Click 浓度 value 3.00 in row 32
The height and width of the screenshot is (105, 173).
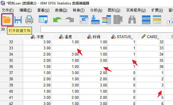click(47, 42)
